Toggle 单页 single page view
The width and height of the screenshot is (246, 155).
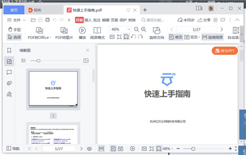[x=176, y=37]
